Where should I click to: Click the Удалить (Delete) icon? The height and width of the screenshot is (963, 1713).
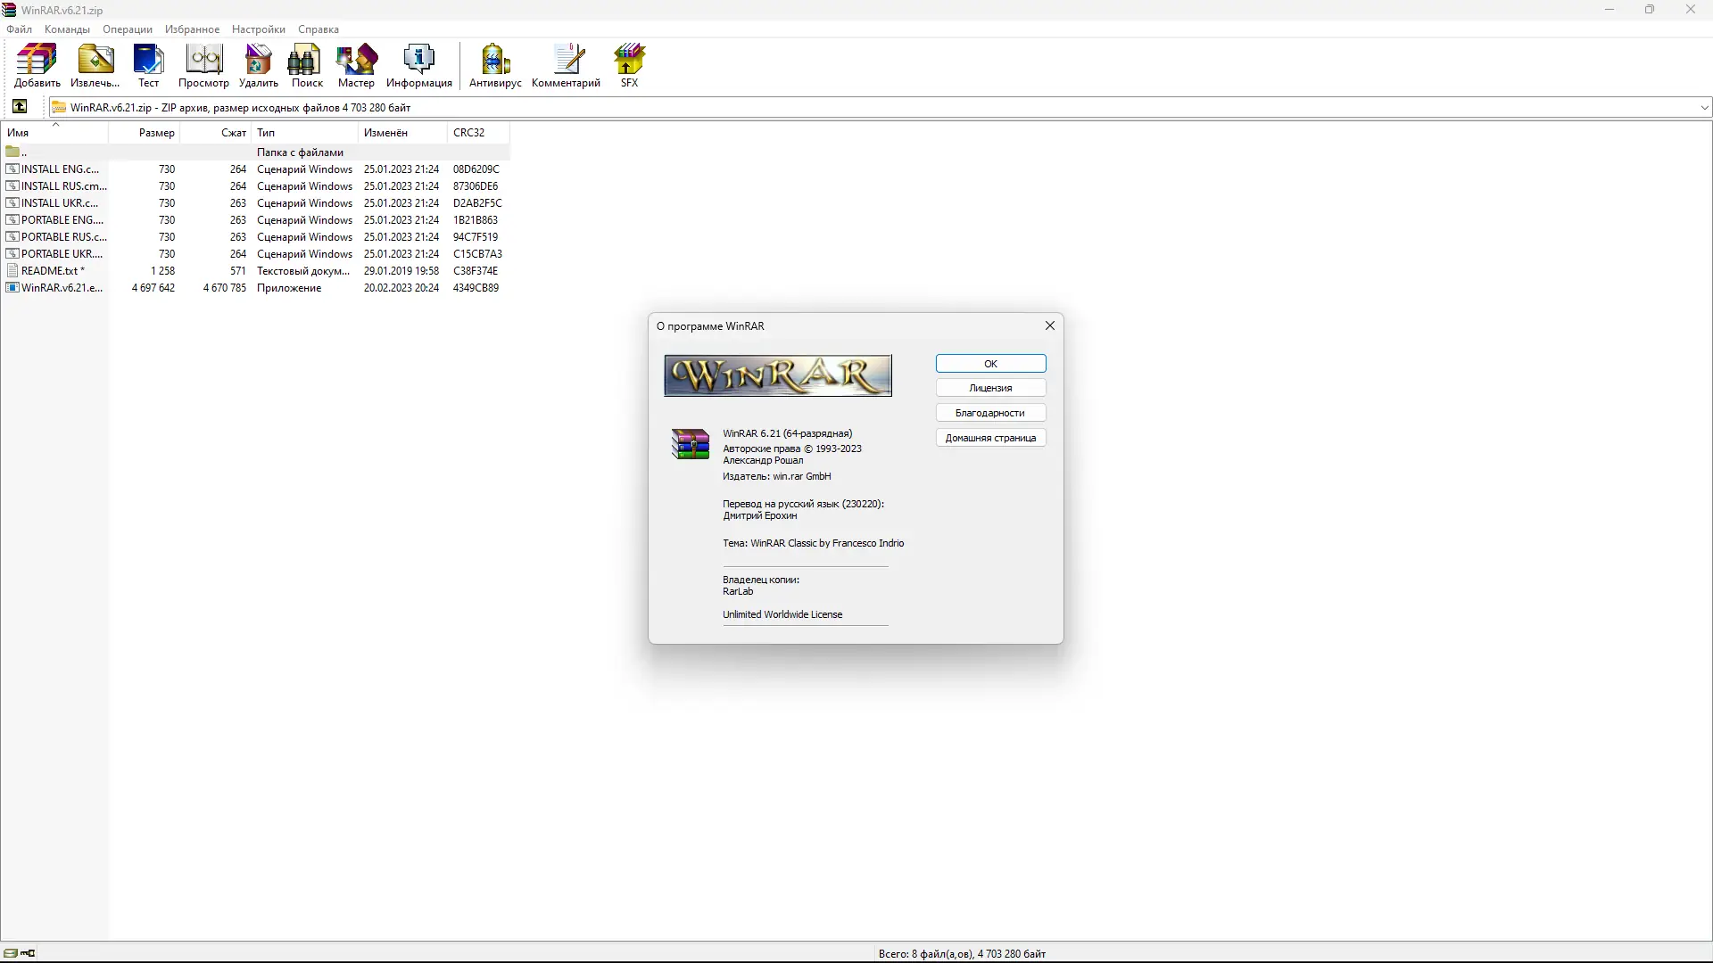[258, 65]
